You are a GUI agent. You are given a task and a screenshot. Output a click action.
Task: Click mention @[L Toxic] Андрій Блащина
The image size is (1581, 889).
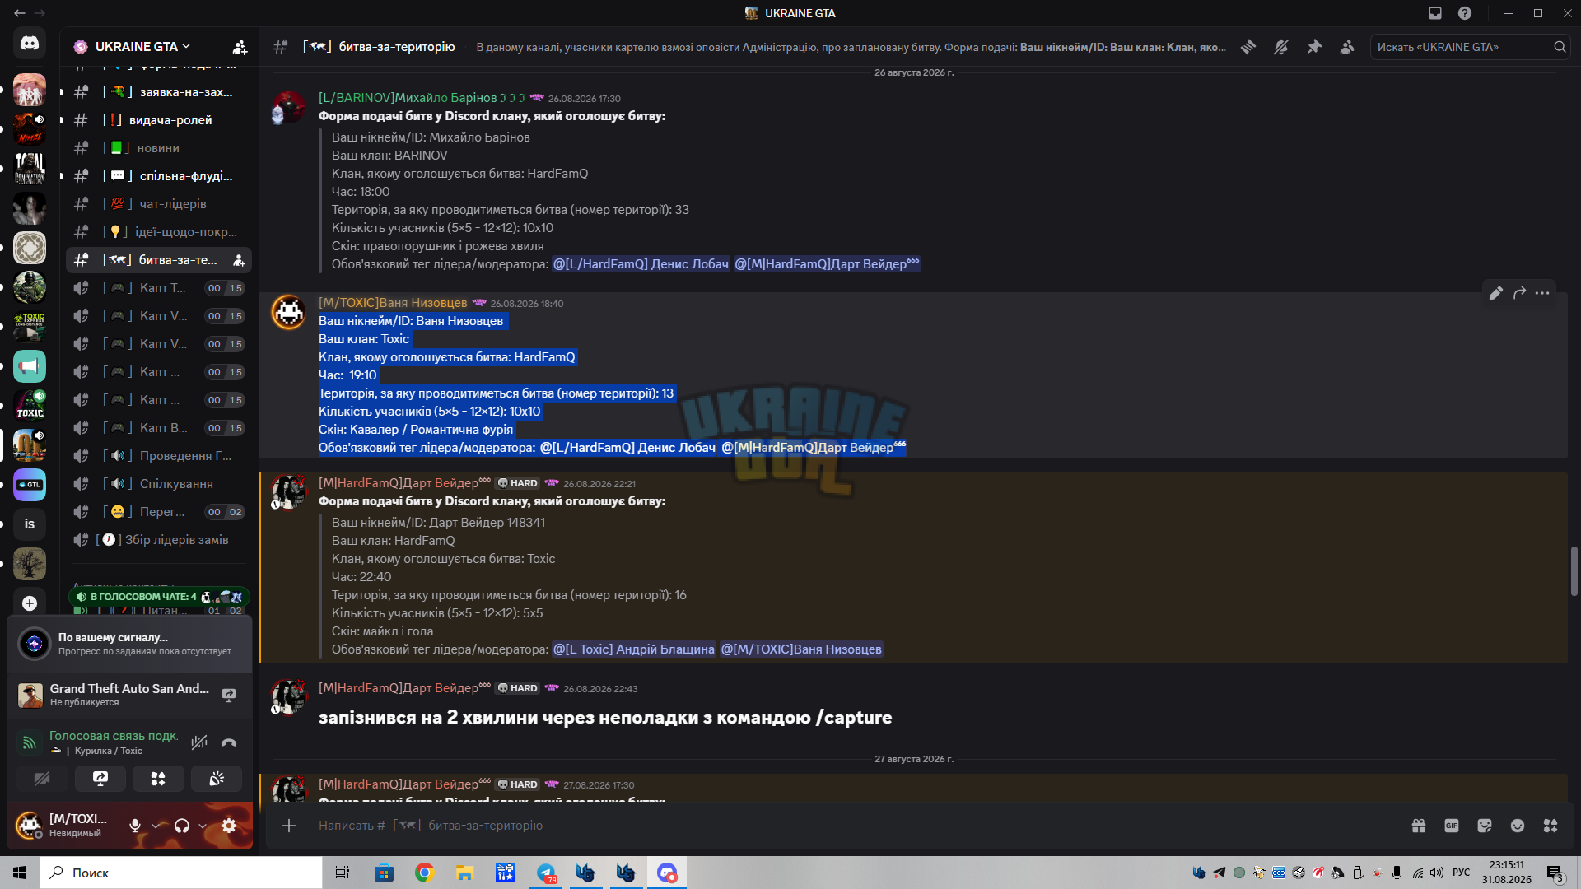point(634,649)
